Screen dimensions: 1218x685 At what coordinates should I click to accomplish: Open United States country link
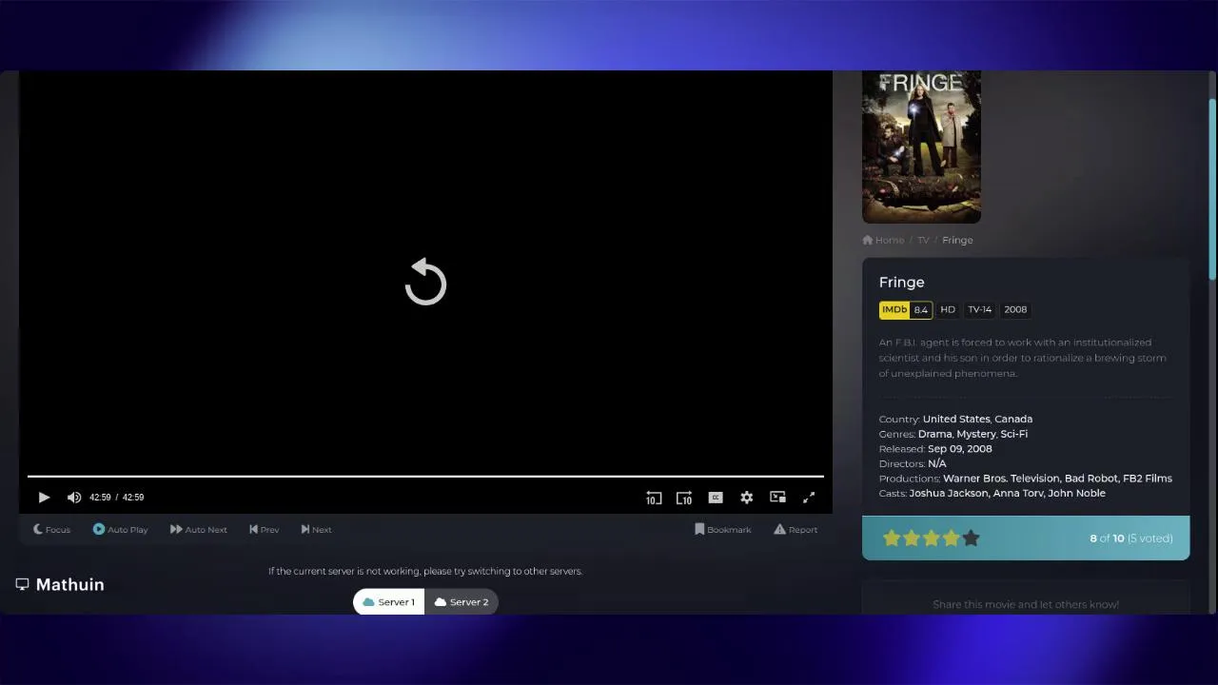point(956,420)
